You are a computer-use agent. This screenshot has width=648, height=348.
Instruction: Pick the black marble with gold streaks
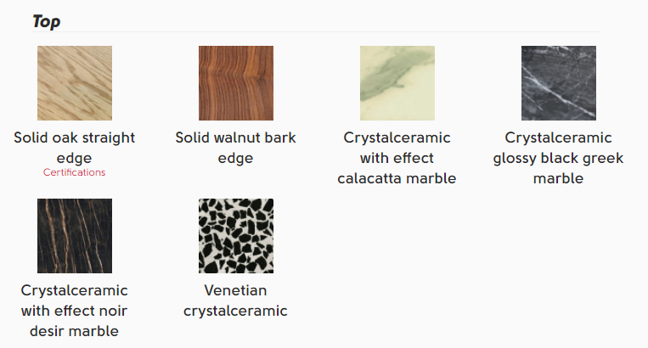pyautogui.click(x=75, y=236)
